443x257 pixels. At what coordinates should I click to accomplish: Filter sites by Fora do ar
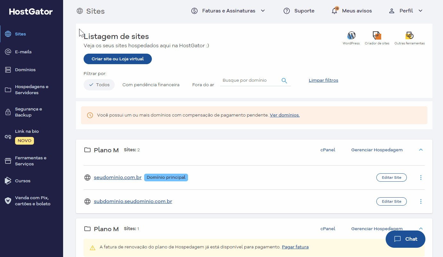pos(203,85)
